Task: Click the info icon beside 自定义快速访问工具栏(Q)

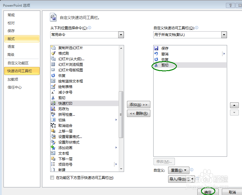Action: click(197, 28)
